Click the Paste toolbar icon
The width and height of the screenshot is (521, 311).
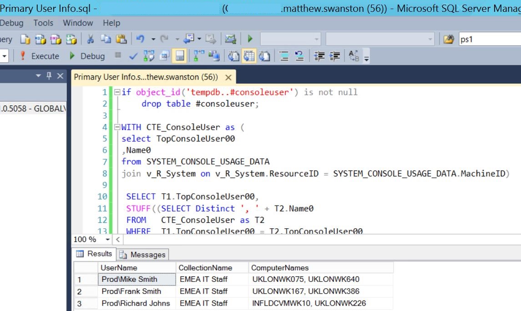(x=121, y=39)
